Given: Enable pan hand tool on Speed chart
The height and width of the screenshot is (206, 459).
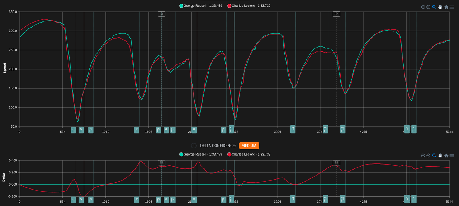Looking at the screenshot, I should (x=440, y=7).
